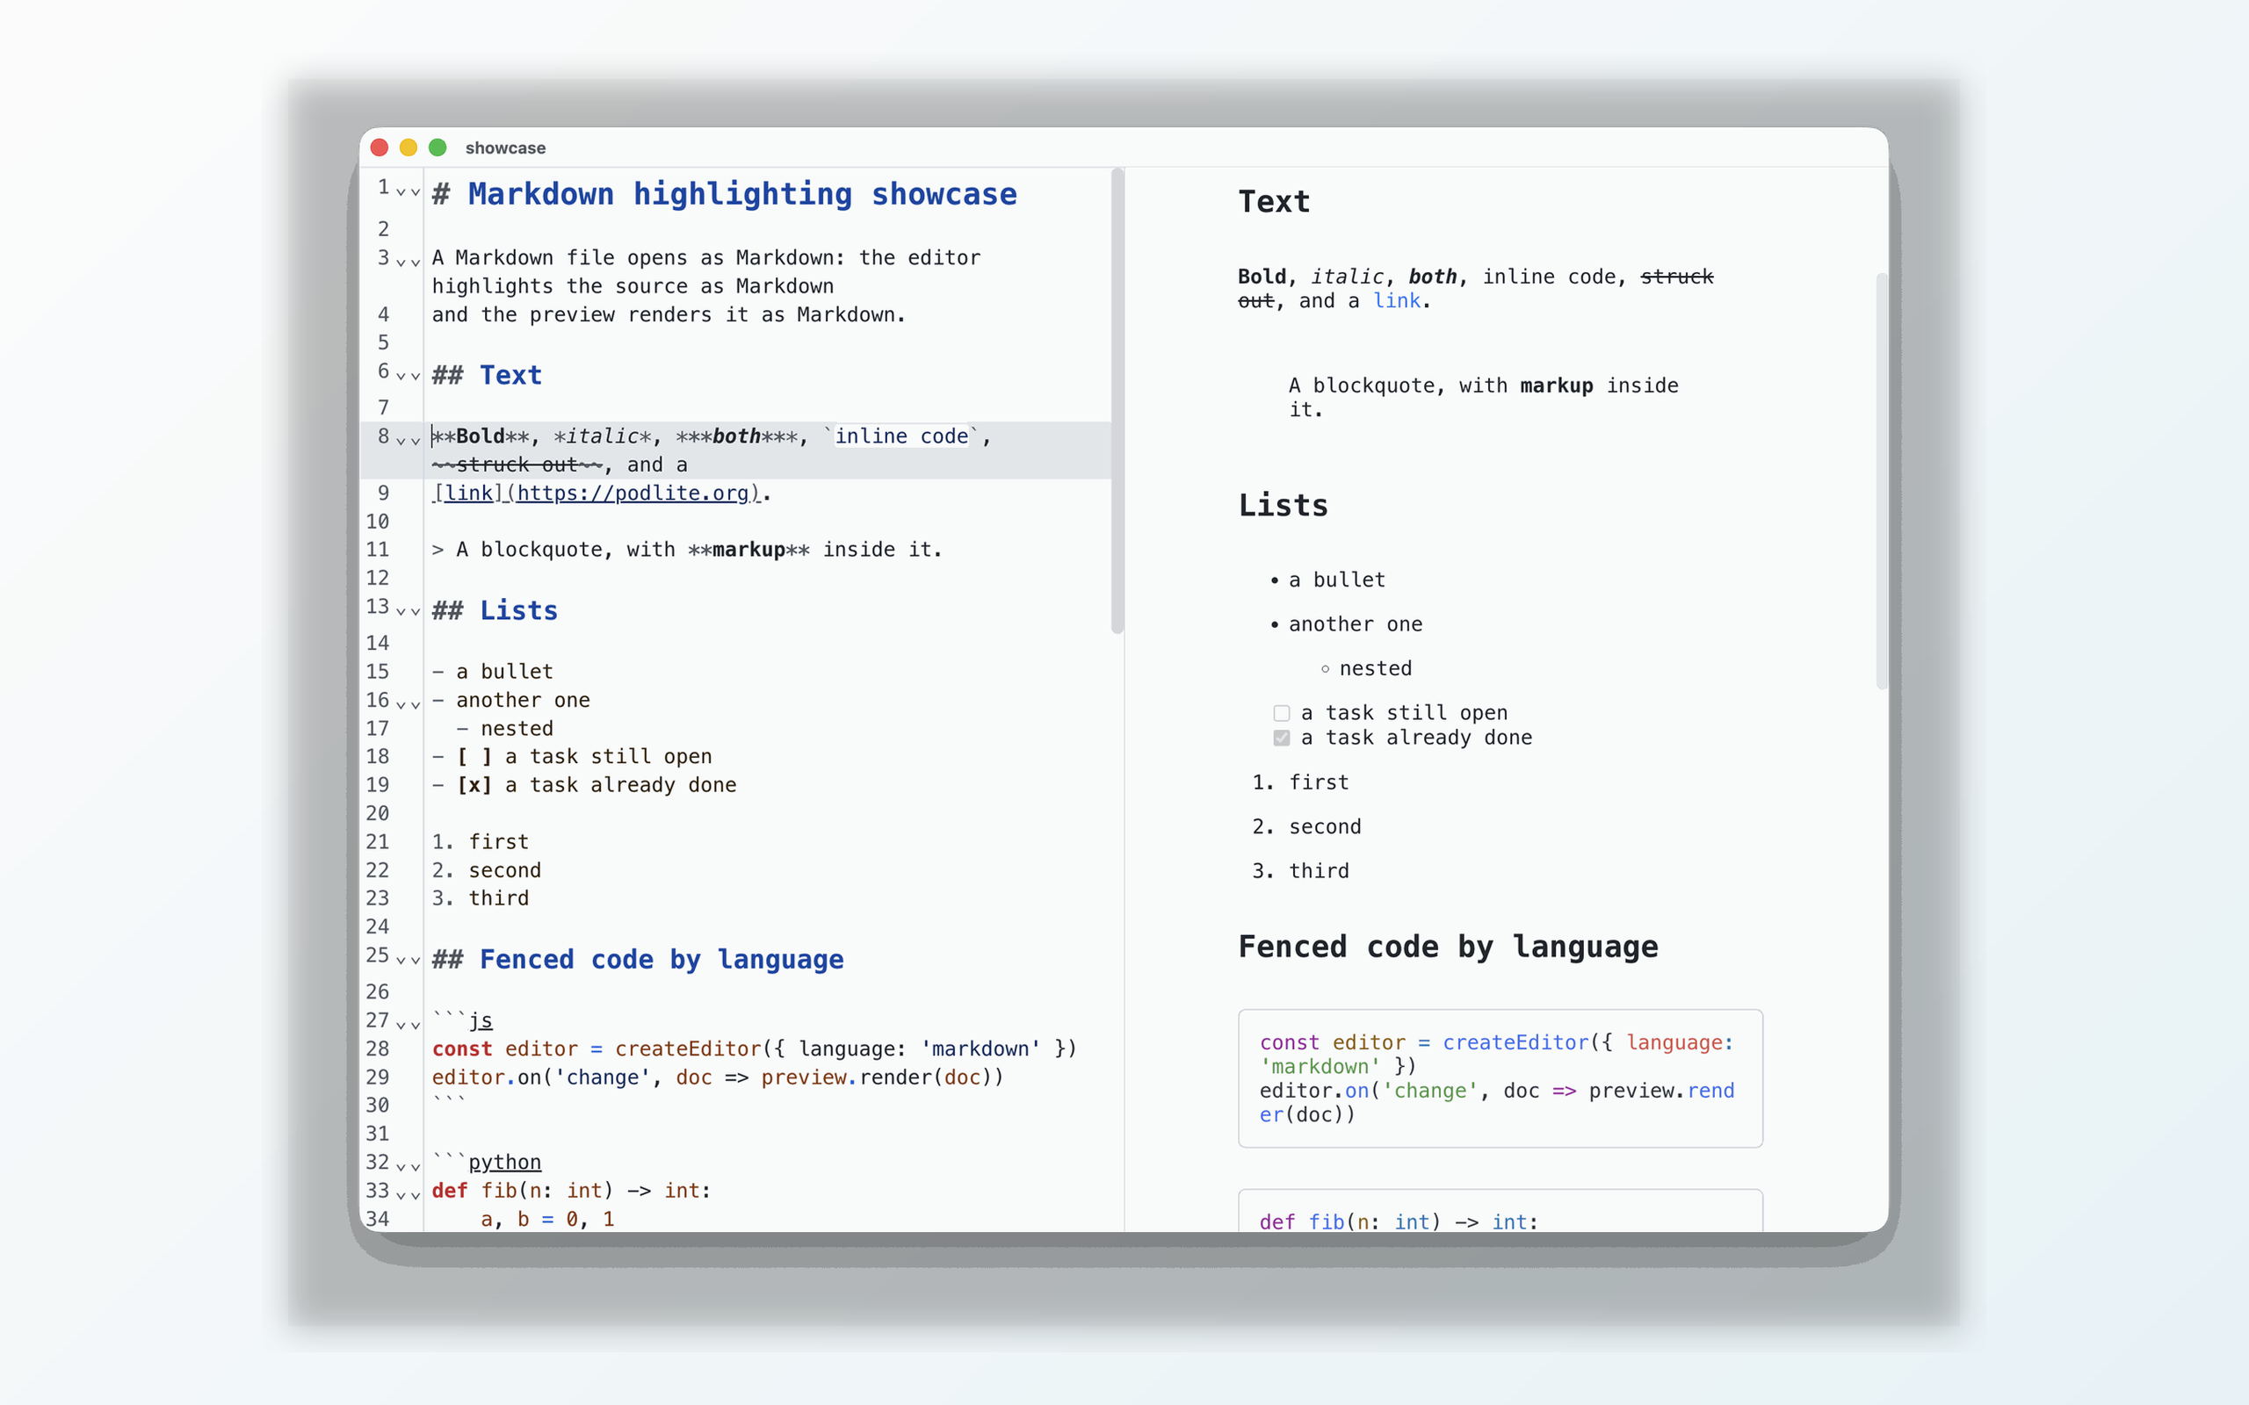Click the struck-through text in the preview
The height and width of the screenshot is (1405, 2249).
[x=1676, y=277]
